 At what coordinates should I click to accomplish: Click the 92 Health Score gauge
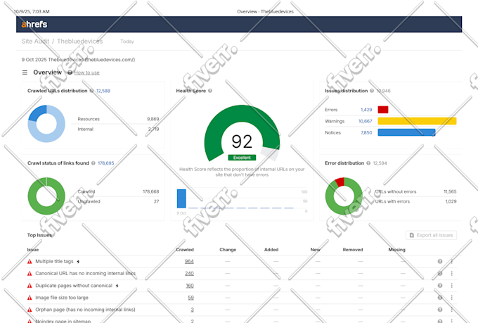[x=242, y=133]
